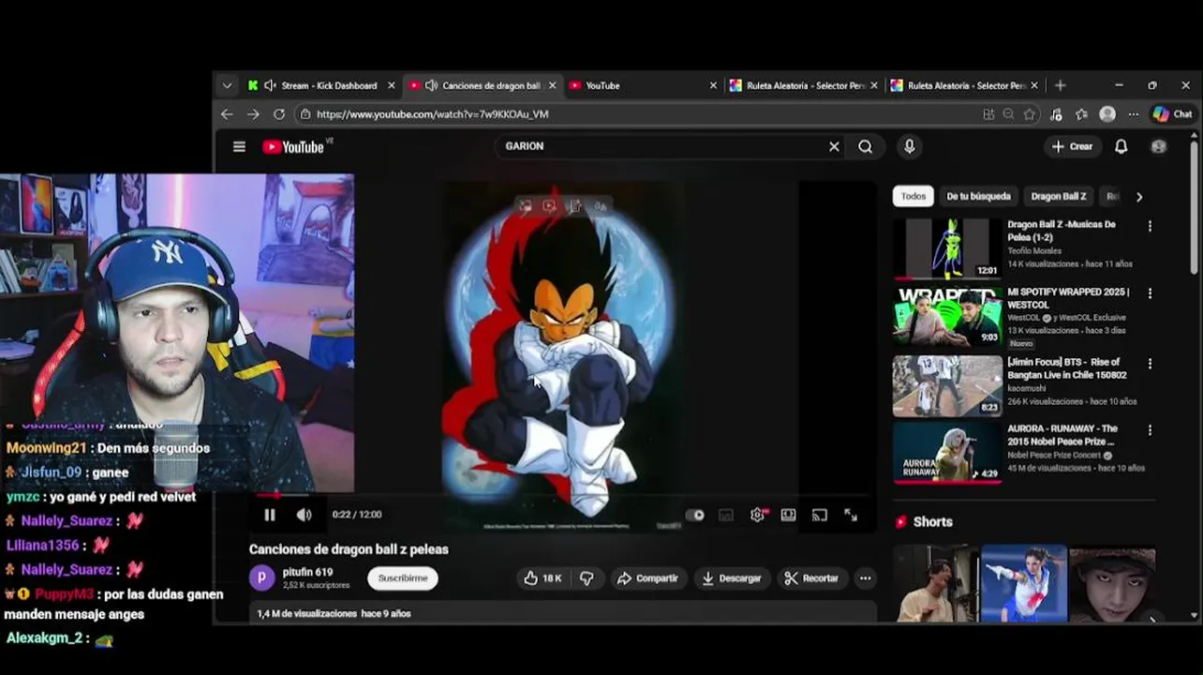Viewport: 1203px width, 675px height.
Task: Open YouTube notifications bell
Action: tap(1121, 146)
